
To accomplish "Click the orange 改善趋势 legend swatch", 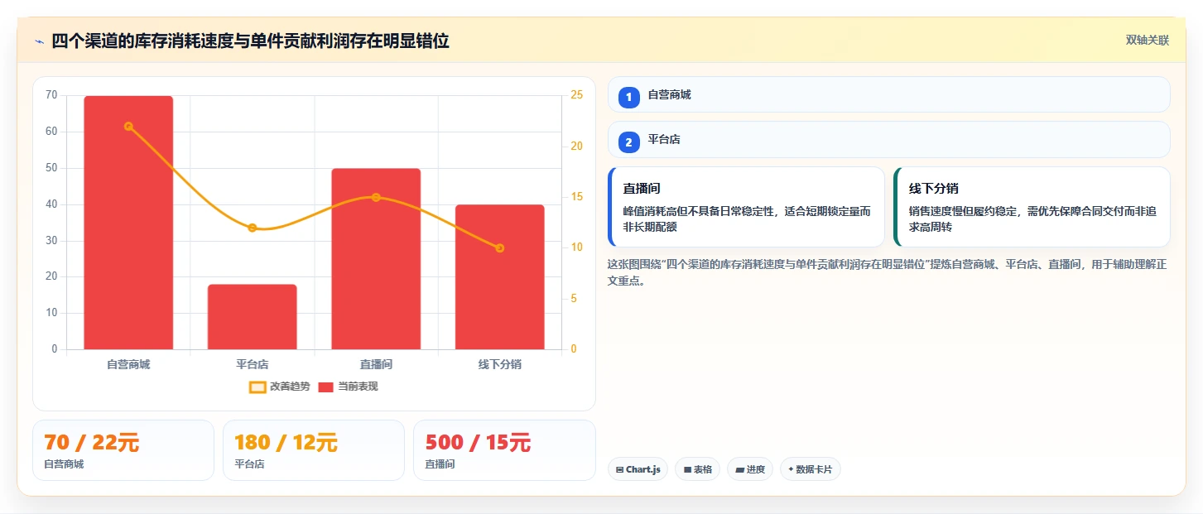I will tap(257, 387).
